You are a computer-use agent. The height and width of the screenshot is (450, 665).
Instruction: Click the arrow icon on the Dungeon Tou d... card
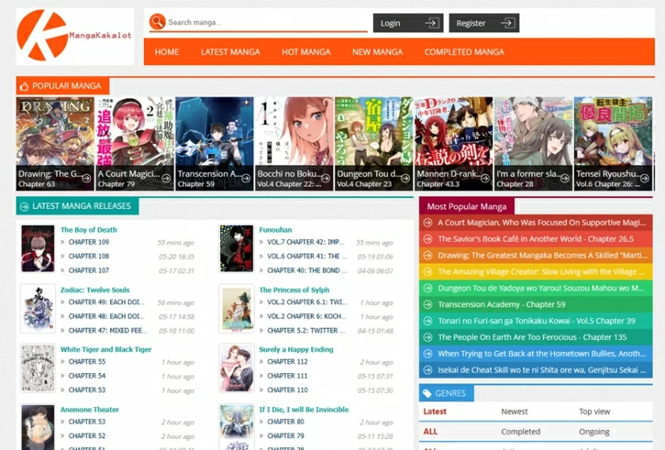(x=405, y=178)
